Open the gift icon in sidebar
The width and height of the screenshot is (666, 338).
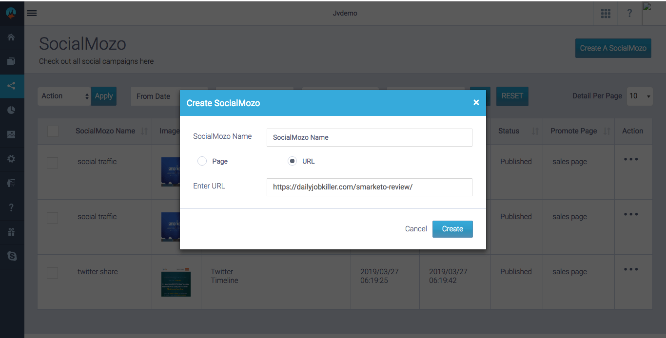(x=11, y=232)
